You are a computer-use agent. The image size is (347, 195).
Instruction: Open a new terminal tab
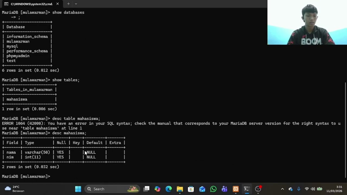click(68, 4)
